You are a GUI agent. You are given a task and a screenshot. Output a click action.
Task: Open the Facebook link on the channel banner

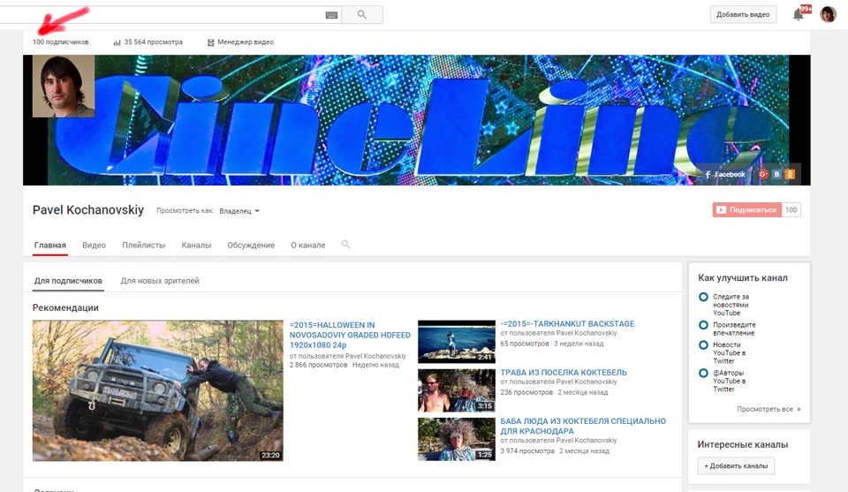[x=724, y=174]
